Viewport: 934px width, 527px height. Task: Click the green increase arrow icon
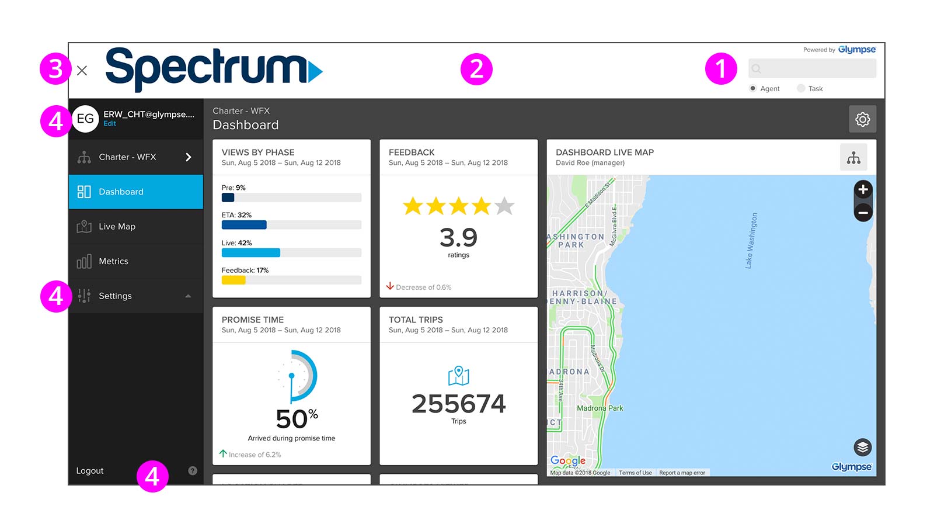[x=223, y=453]
